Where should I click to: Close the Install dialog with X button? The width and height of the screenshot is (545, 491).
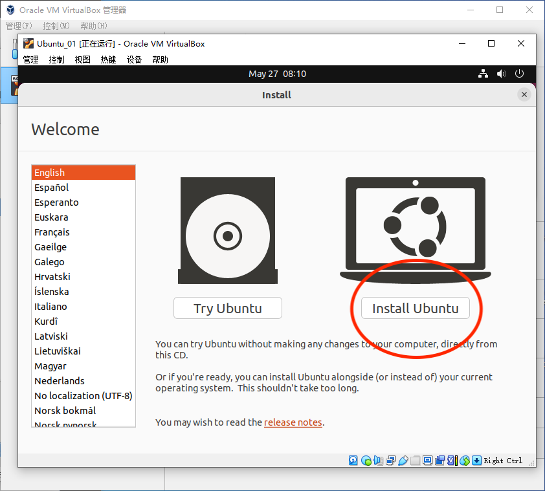point(524,94)
